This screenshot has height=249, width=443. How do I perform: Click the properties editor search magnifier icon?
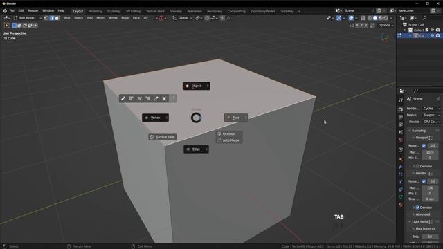coord(416,91)
